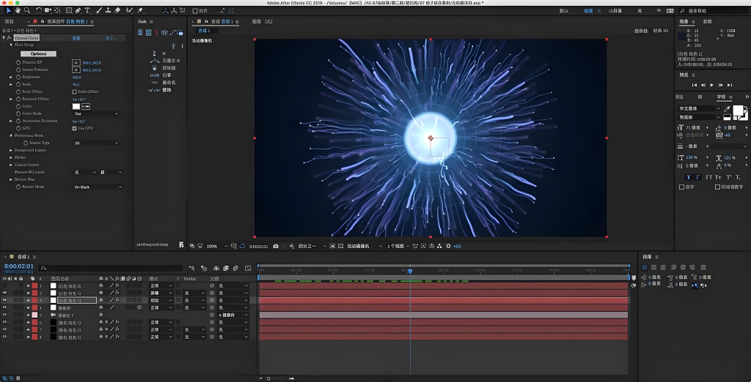This screenshot has width=751, height=382.
Task: Hide layer 1 using its eye icon
Action: 4,286
